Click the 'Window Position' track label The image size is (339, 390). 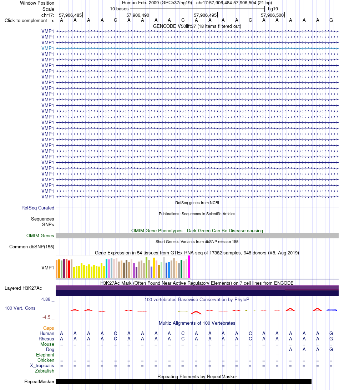(37, 3)
